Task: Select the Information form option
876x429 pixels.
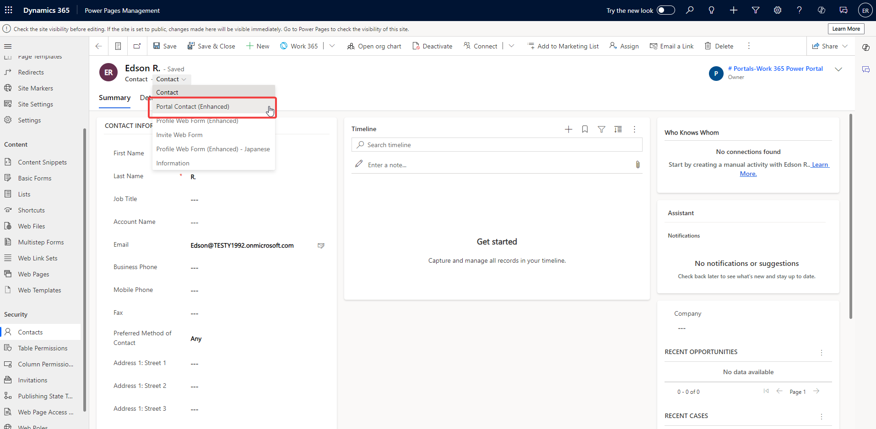Action: pos(214,163)
